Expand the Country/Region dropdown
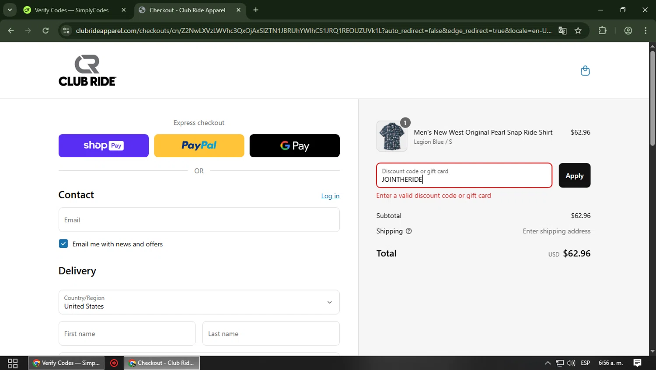The width and height of the screenshot is (656, 370). (x=199, y=302)
